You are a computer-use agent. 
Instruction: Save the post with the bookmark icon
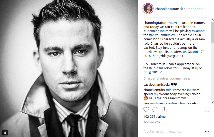coord(207,110)
